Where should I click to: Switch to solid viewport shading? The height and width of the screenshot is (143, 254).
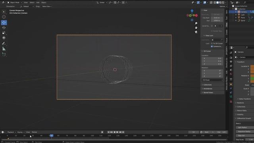[217, 3]
